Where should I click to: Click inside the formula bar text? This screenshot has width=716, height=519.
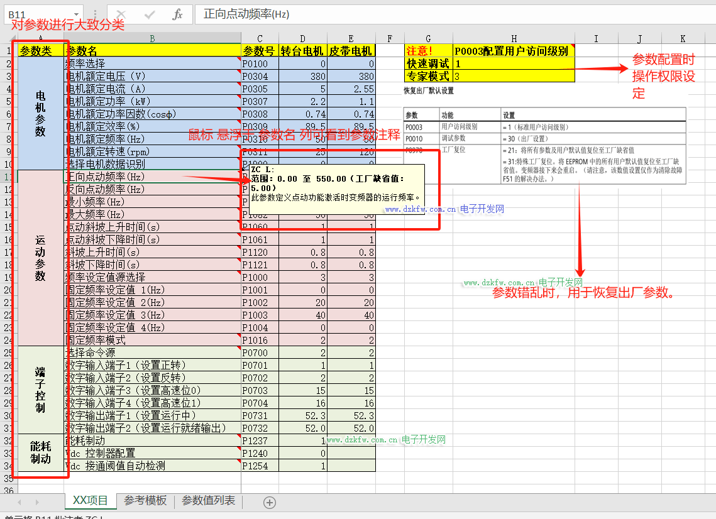point(440,14)
